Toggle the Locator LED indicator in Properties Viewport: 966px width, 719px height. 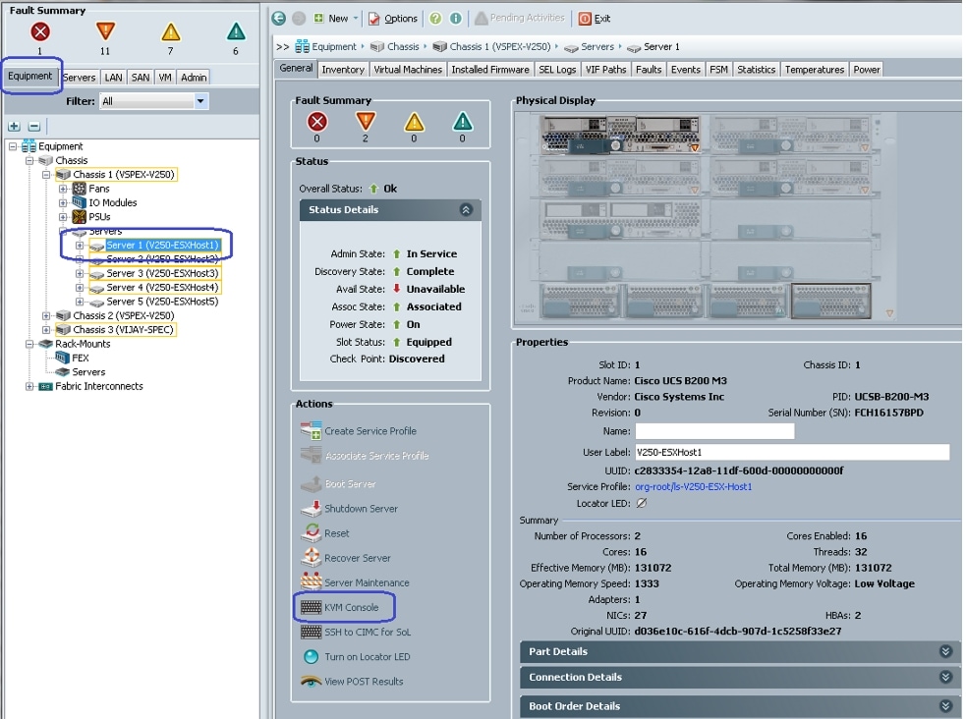click(x=641, y=503)
